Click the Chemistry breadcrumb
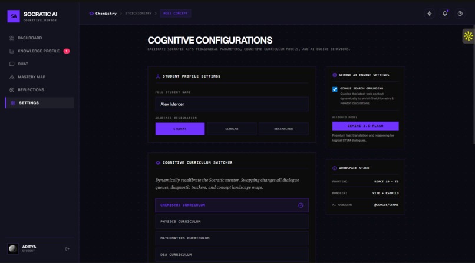The width and height of the screenshot is (475, 263). pos(106,14)
